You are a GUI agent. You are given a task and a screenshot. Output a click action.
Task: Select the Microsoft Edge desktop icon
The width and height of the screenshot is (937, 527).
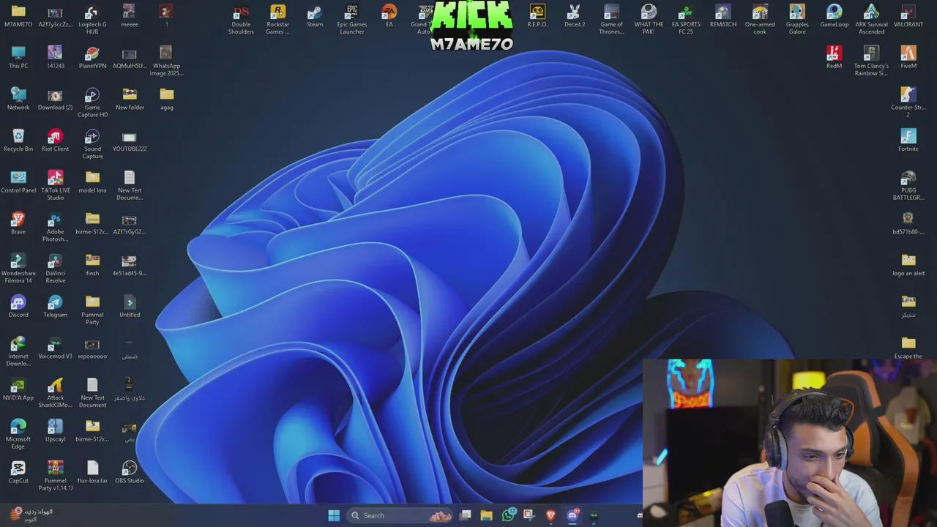18,436
